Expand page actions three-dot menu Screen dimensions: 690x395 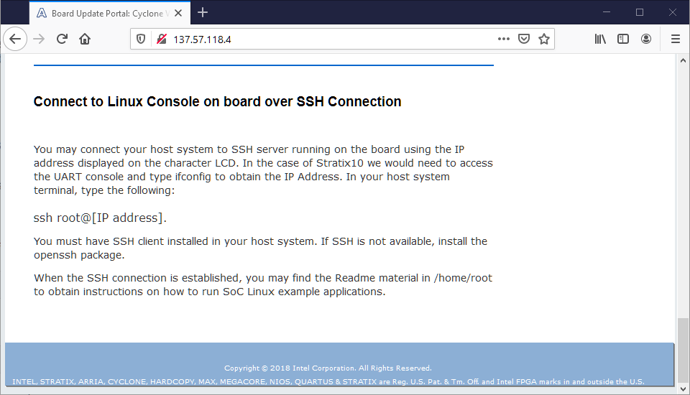click(503, 39)
